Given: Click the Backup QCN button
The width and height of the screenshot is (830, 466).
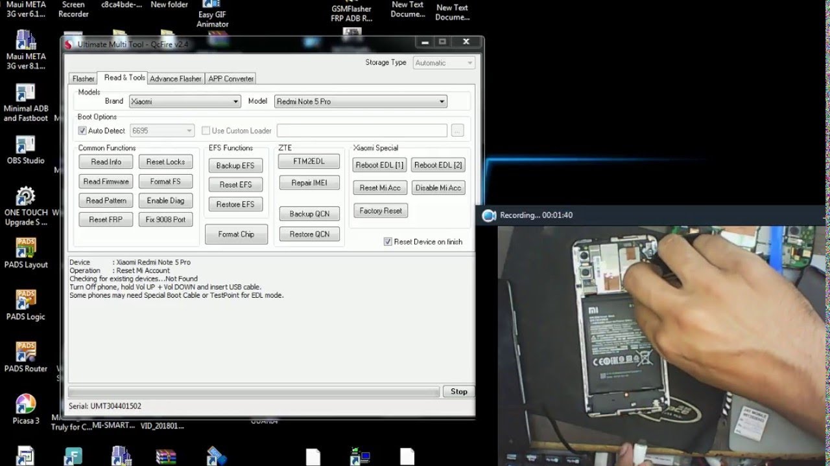Looking at the screenshot, I should tap(309, 214).
